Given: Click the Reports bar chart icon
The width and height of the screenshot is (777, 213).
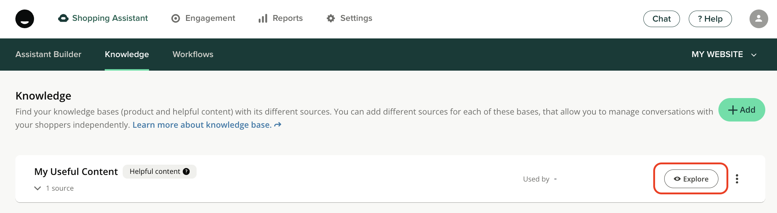Looking at the screenshot, I should [x=263, y=19].
